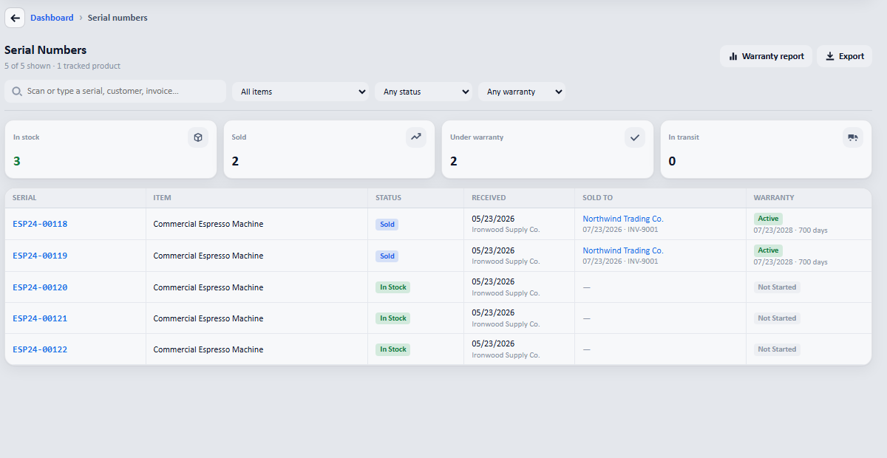Image resolution: width=887 pixels, height=458 pixels.
Task: Click the Serial numbers breadcrumb text
Action: tap(118, 18)
